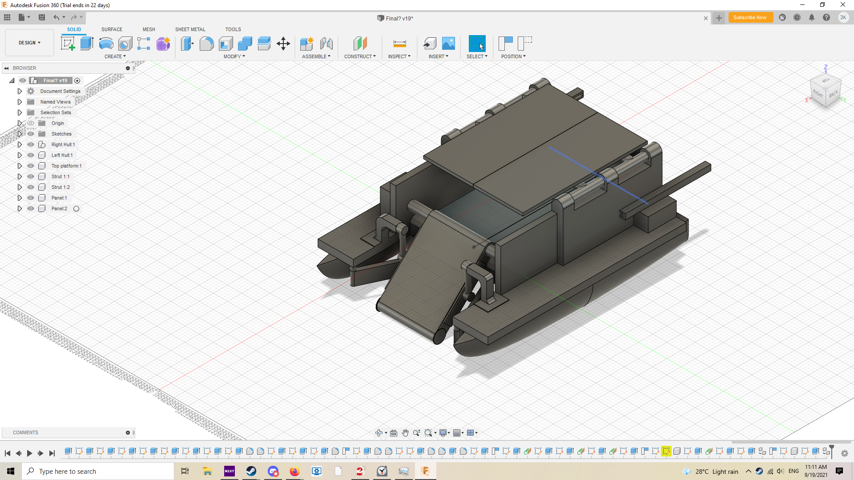Choose the Fillet tool in Modify
Screen dimensions: 854x480
tap(206, 44)
